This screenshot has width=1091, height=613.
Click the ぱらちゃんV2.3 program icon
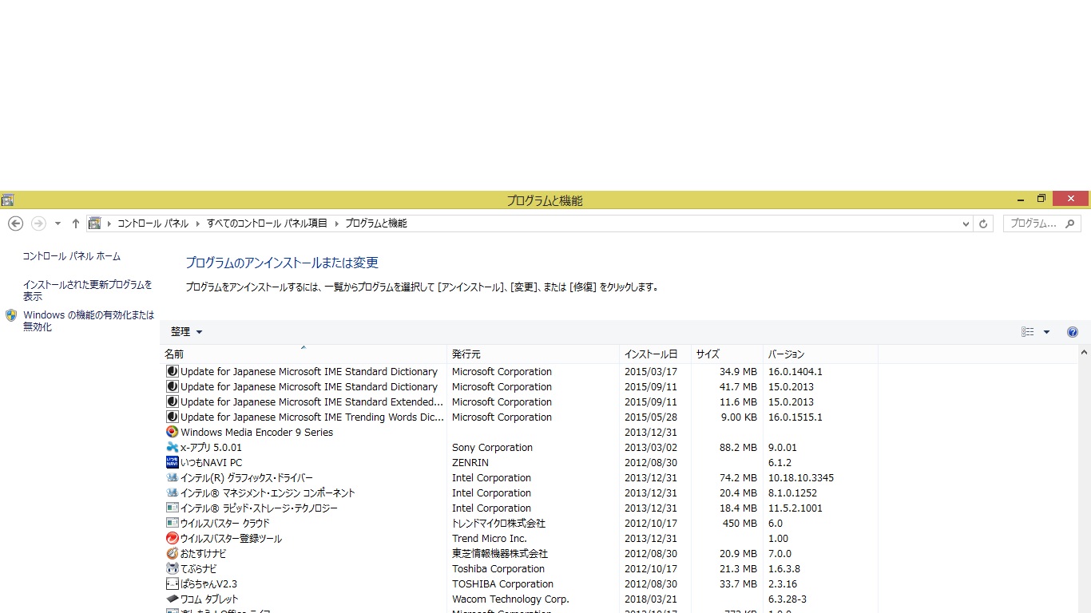[x=172, y=583]
